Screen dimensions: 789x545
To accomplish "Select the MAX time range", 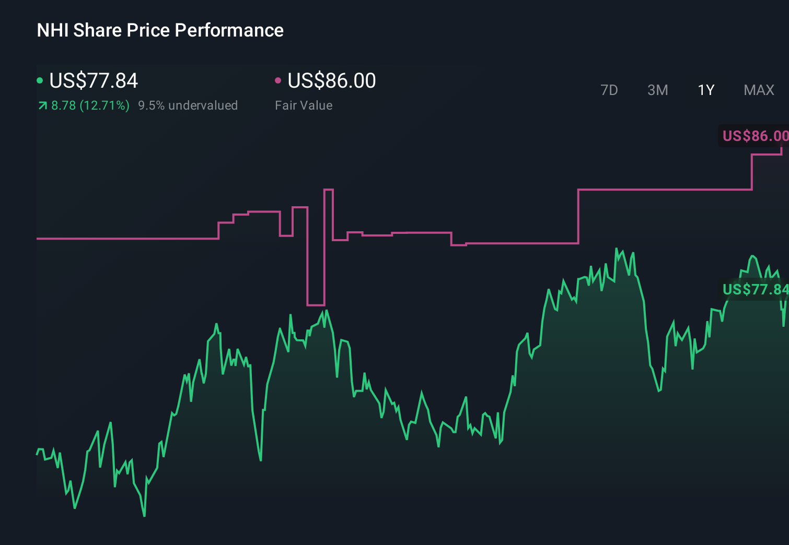I will tap(758, 90).
